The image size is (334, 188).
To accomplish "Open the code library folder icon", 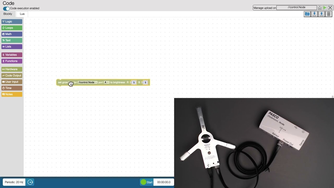I will (307, 14).
